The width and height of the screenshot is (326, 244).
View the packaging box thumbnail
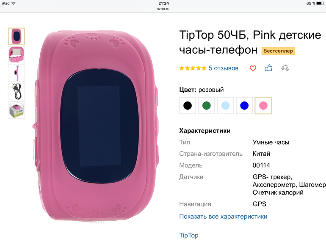click(x=17, y=110)
